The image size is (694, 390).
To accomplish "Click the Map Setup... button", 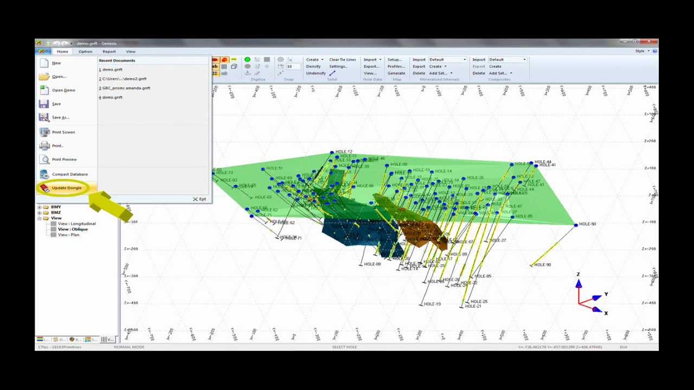I will pyautogui.click(x=394, y=60).
